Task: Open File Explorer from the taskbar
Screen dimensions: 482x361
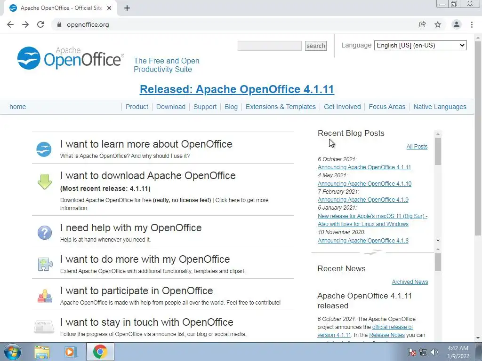Action: pyautogui.click(x=42, y=352)
